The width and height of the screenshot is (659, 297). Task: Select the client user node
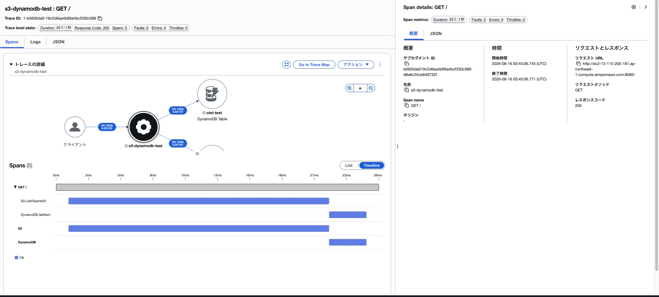click(x=75, y=127)
